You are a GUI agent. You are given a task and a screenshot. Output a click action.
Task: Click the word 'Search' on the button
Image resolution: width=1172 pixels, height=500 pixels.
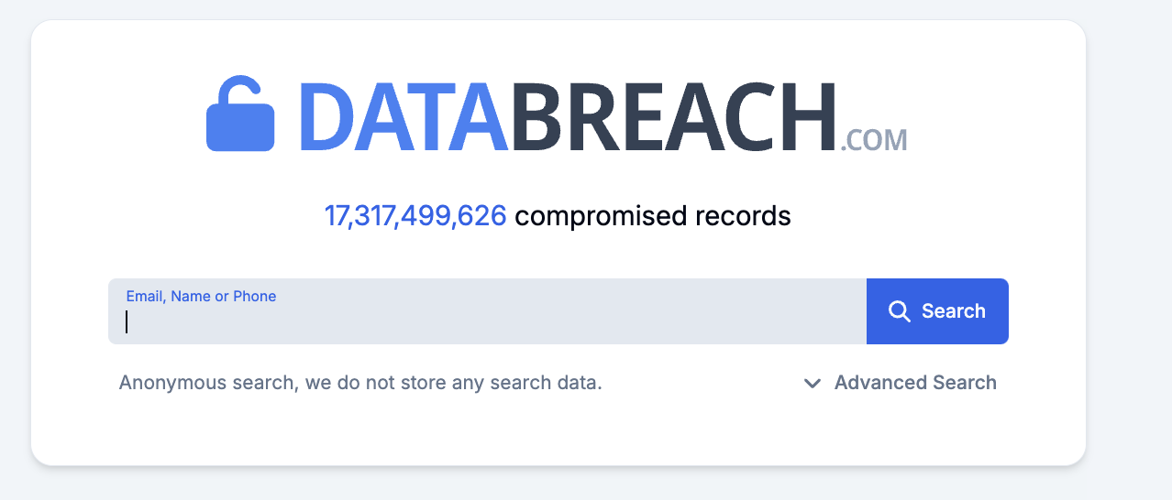(953, 311)
